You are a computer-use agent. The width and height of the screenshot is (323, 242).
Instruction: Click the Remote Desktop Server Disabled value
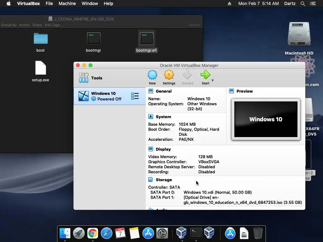tap(207, 167)
